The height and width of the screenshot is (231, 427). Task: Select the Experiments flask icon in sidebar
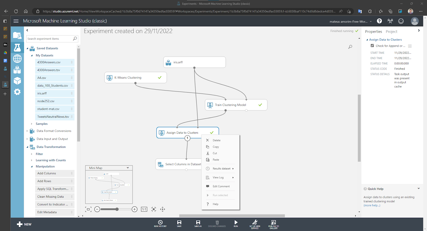(17, 47)
